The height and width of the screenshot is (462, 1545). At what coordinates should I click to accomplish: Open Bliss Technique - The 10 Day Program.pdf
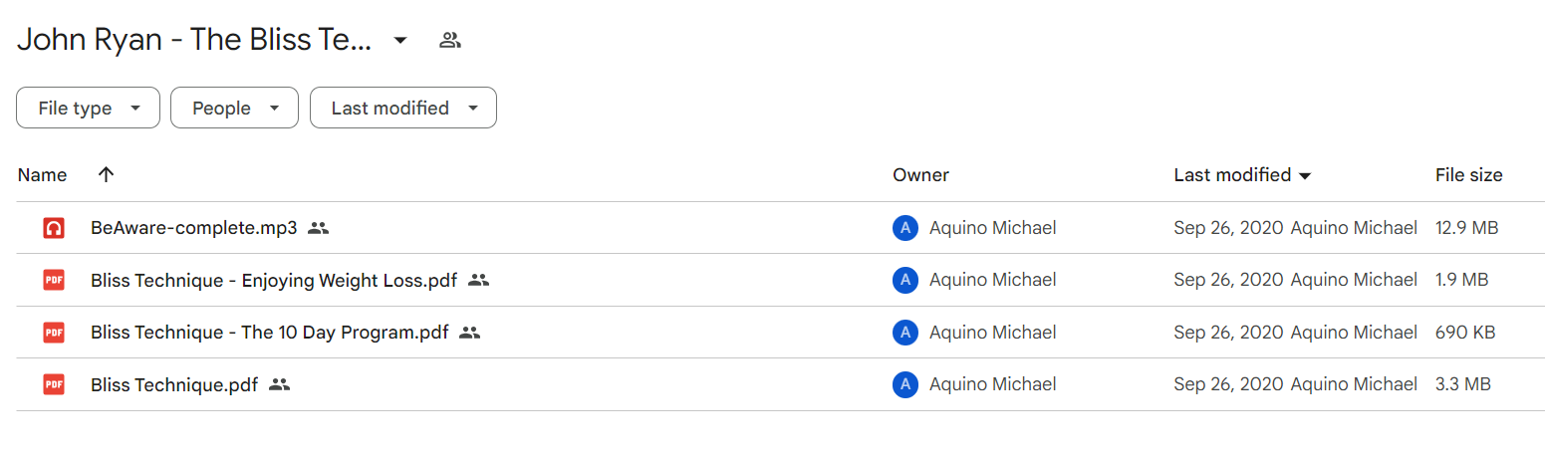click(269, 333)
